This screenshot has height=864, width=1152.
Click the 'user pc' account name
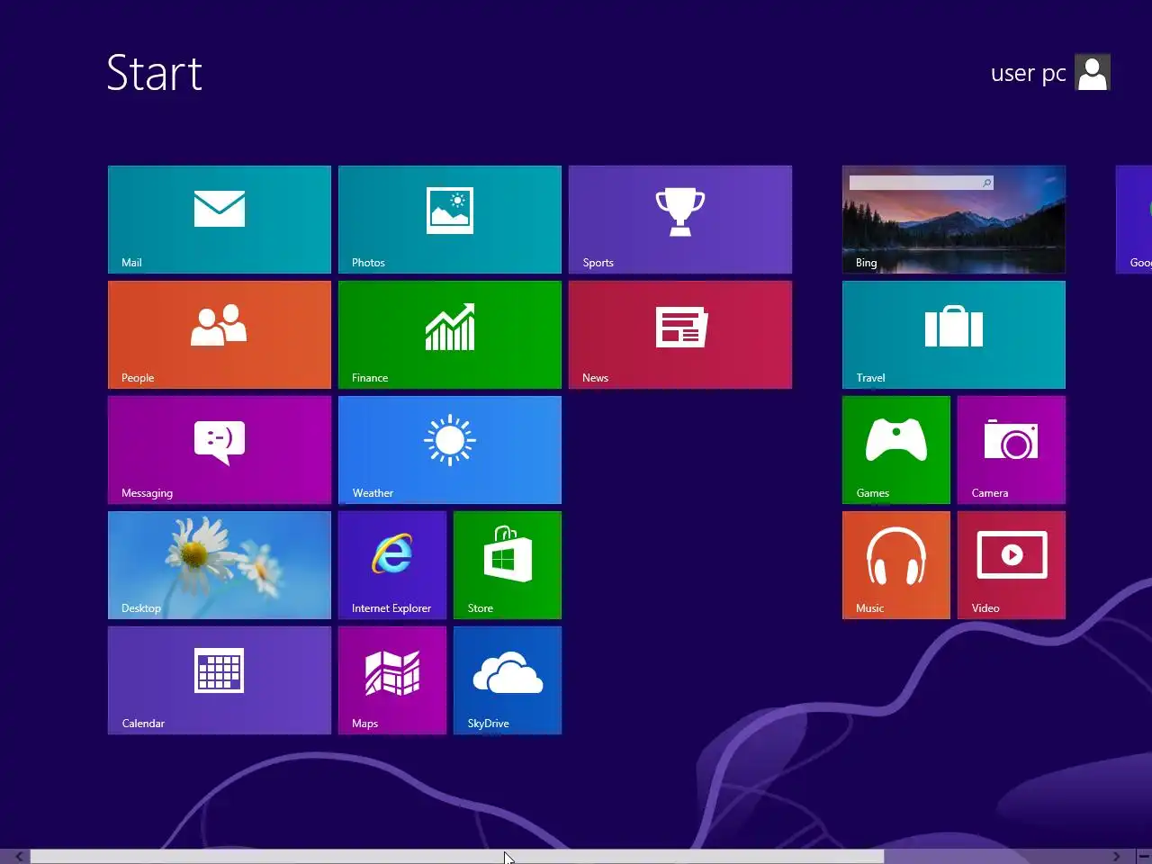click(1028, 74)
